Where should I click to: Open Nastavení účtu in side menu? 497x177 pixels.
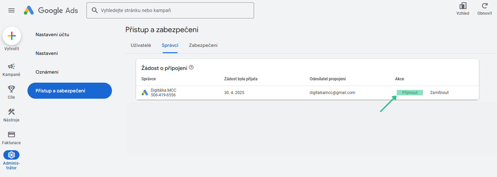(x=52, y=34)
